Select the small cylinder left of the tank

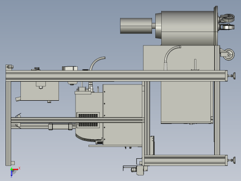tap(136, 26)
